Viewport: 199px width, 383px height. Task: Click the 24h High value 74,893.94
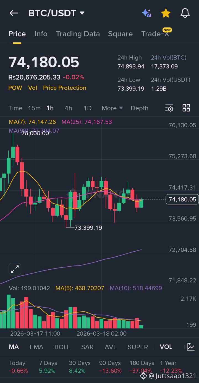(x=131, y=67)
